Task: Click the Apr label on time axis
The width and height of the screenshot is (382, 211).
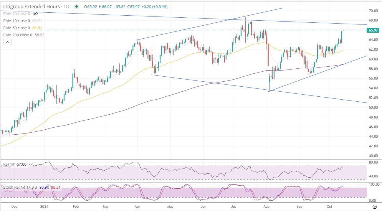Action: [138, 207]
